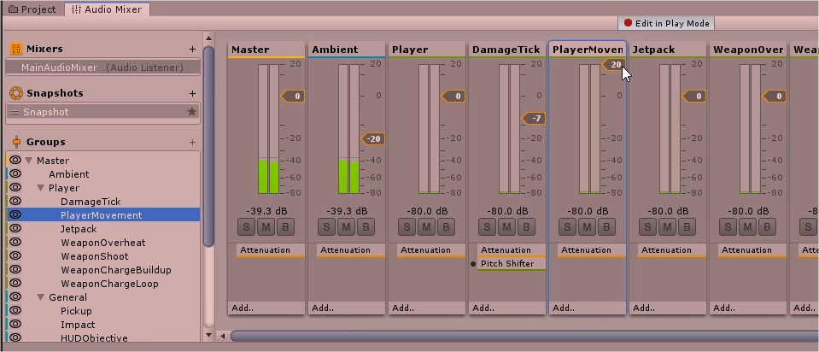Open Add effect menu on PlayerMovement channel
This screenshot has height=352, width=819.
tap(588, 308)
